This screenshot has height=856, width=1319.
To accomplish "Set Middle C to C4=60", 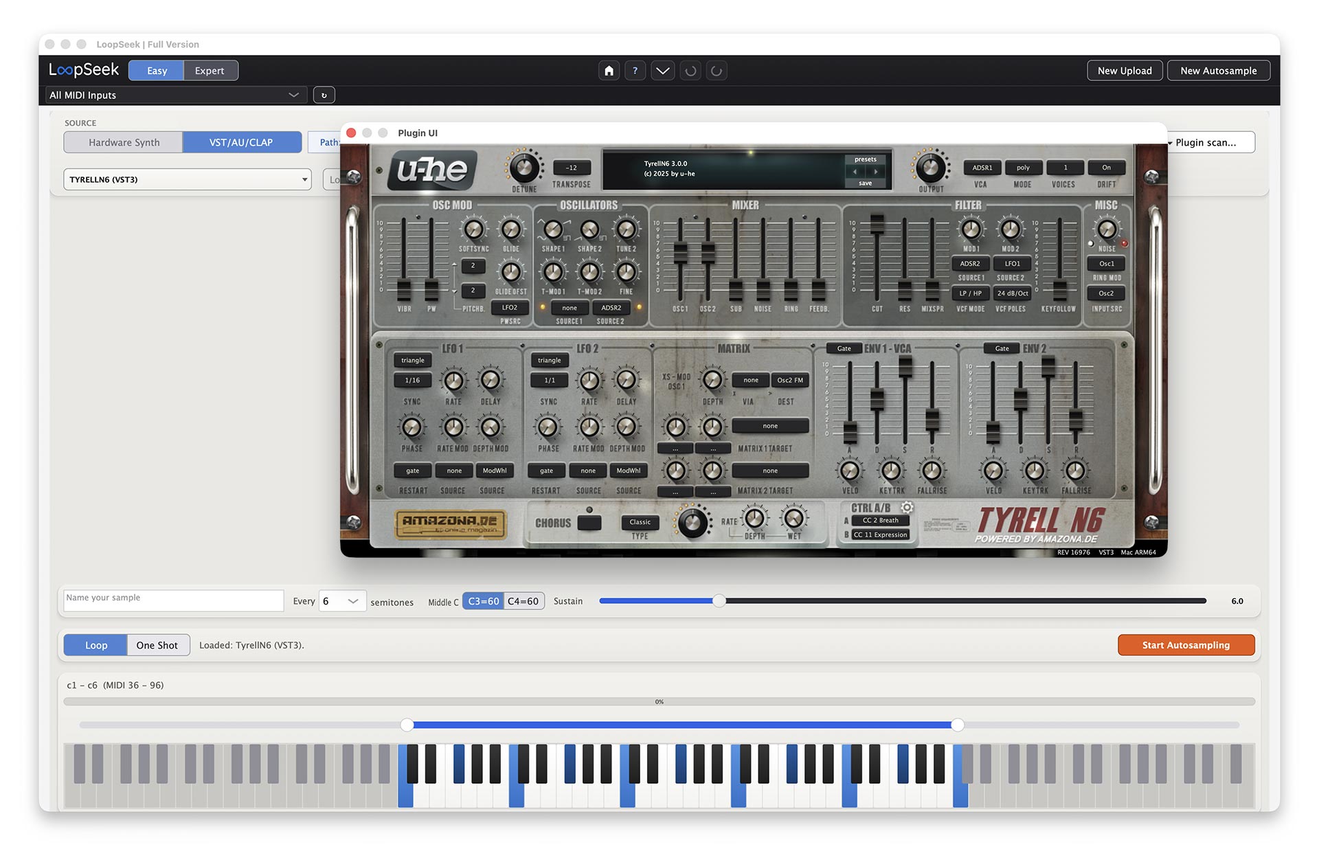I will click(x=523, y=601).
